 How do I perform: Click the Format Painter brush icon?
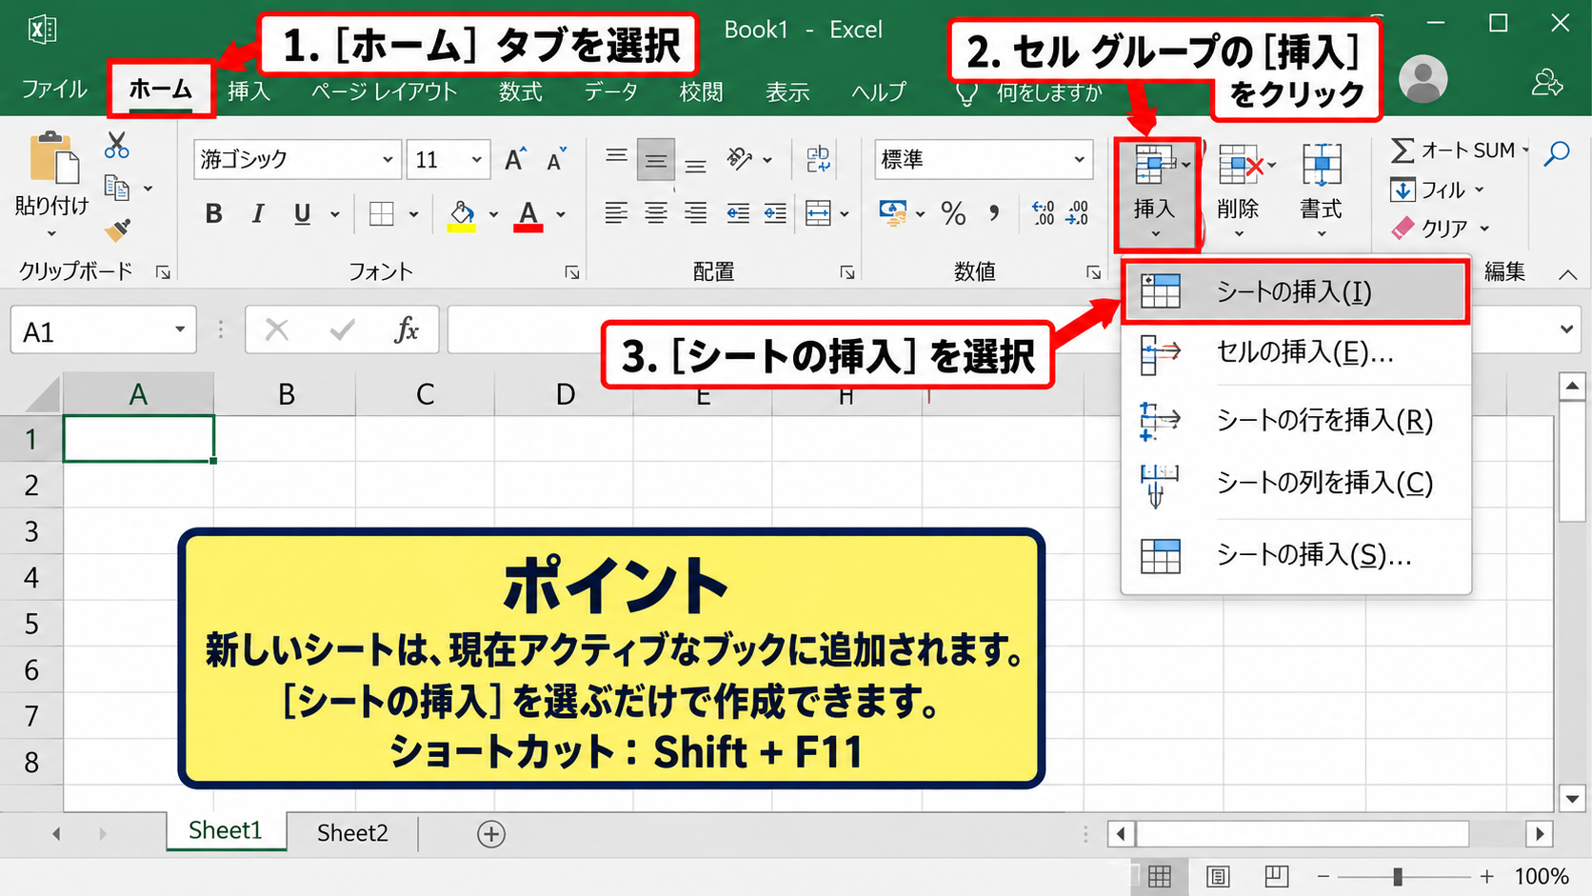tap(117, 229)
